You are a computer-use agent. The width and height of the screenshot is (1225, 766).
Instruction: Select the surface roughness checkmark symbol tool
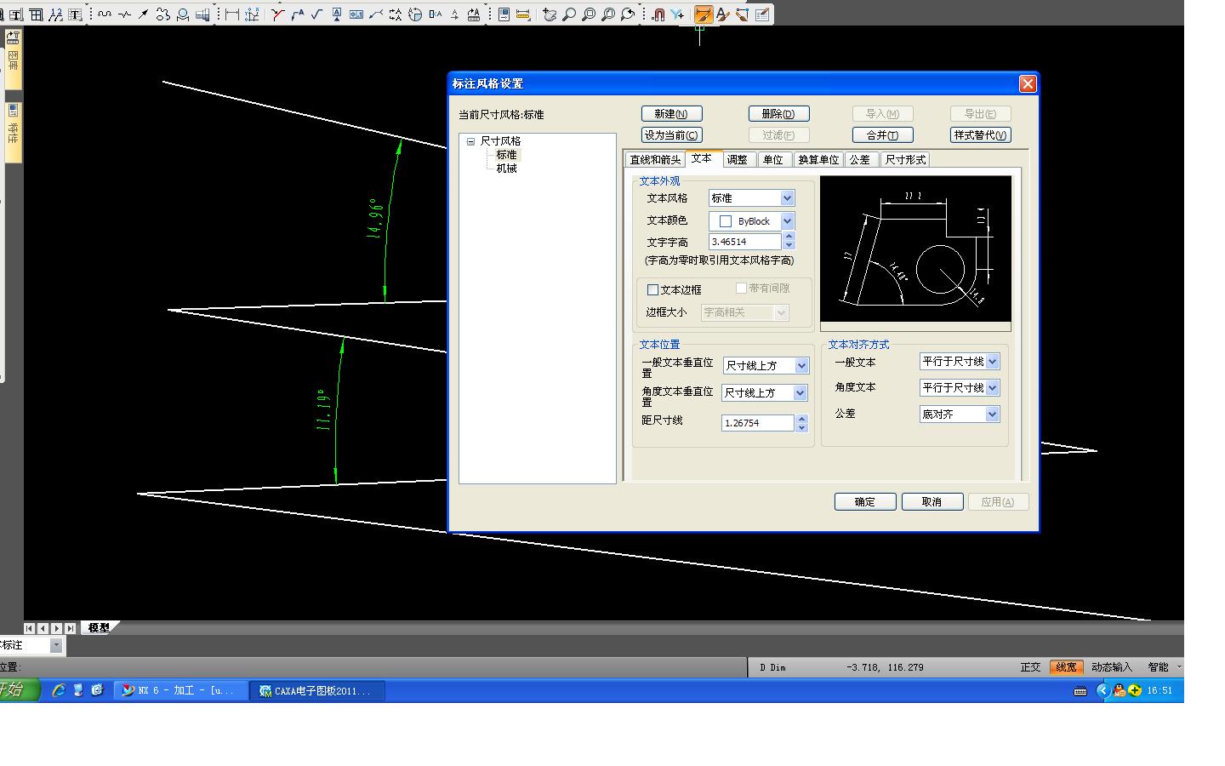(316, 14)
